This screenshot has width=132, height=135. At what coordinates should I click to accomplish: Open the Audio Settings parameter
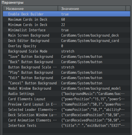[x=67, y=93]
